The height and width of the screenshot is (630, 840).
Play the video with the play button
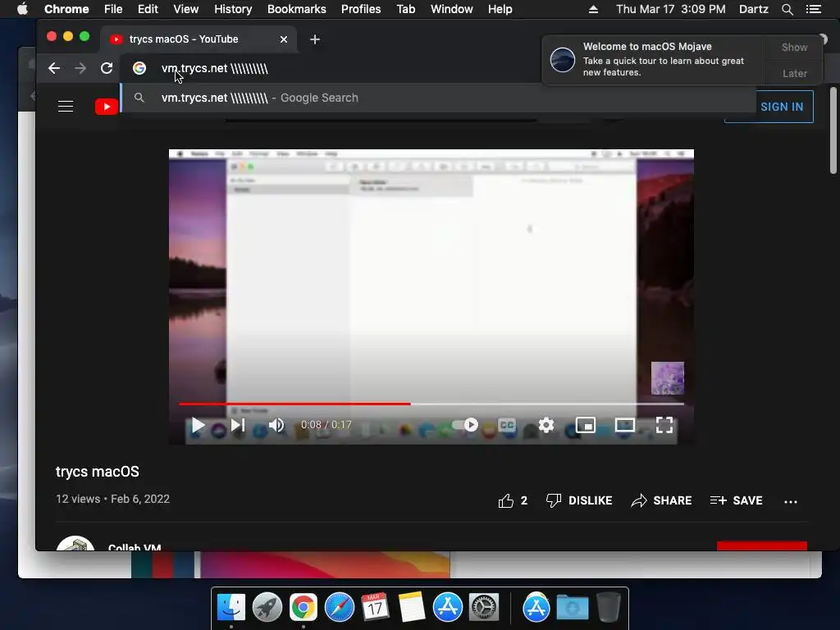pos(198,426)
